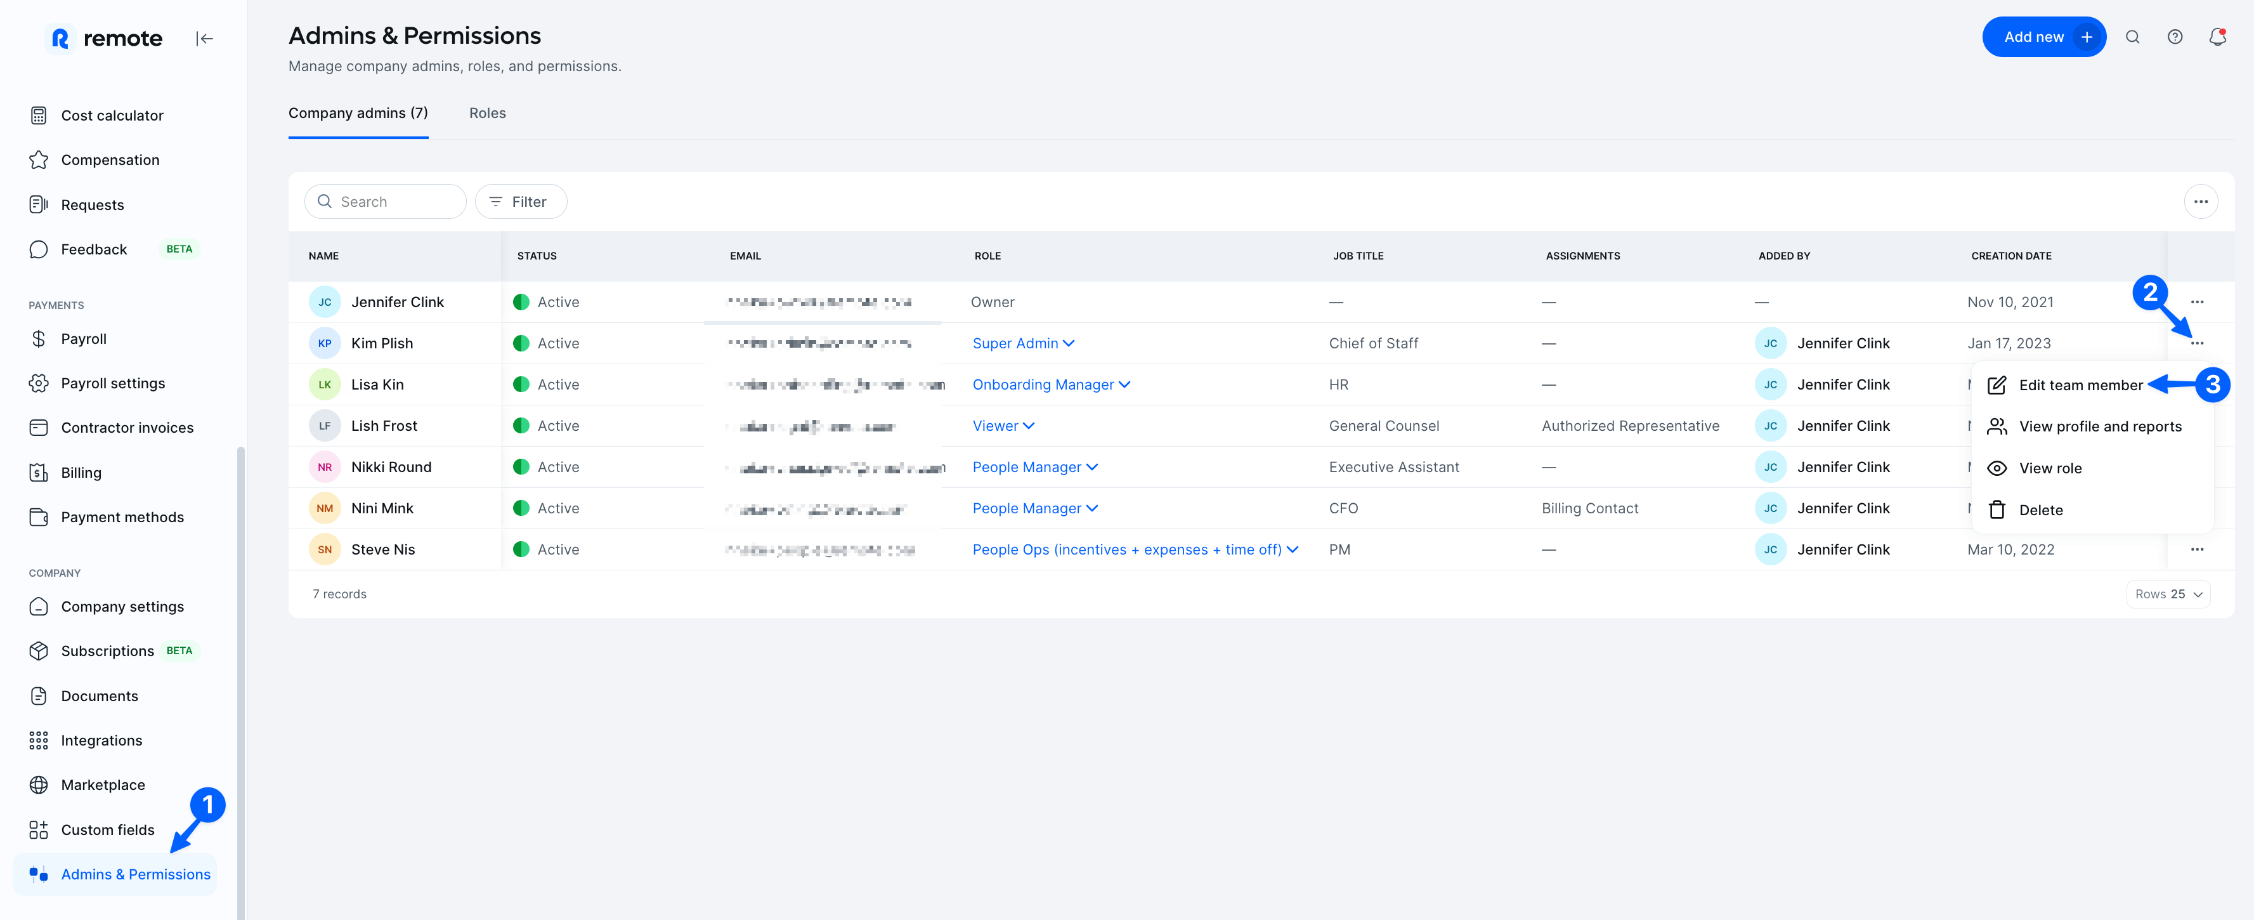The width and height of the screenshot is (2254, 920).
Task: Expand Kim Plish Super Admin role dropdown
Action: pos(1023,343)
